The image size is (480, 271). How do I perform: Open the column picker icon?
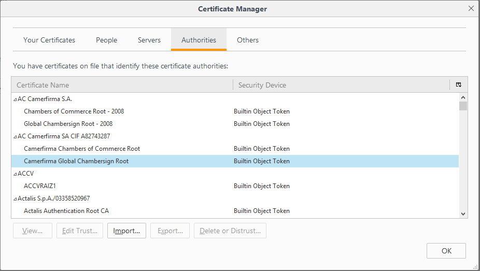click(459, 85)
